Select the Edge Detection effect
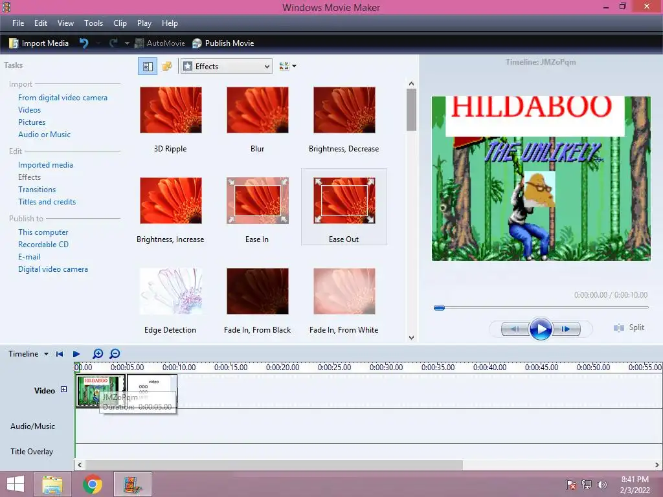663x497 pixels. [x=170, y=300]
